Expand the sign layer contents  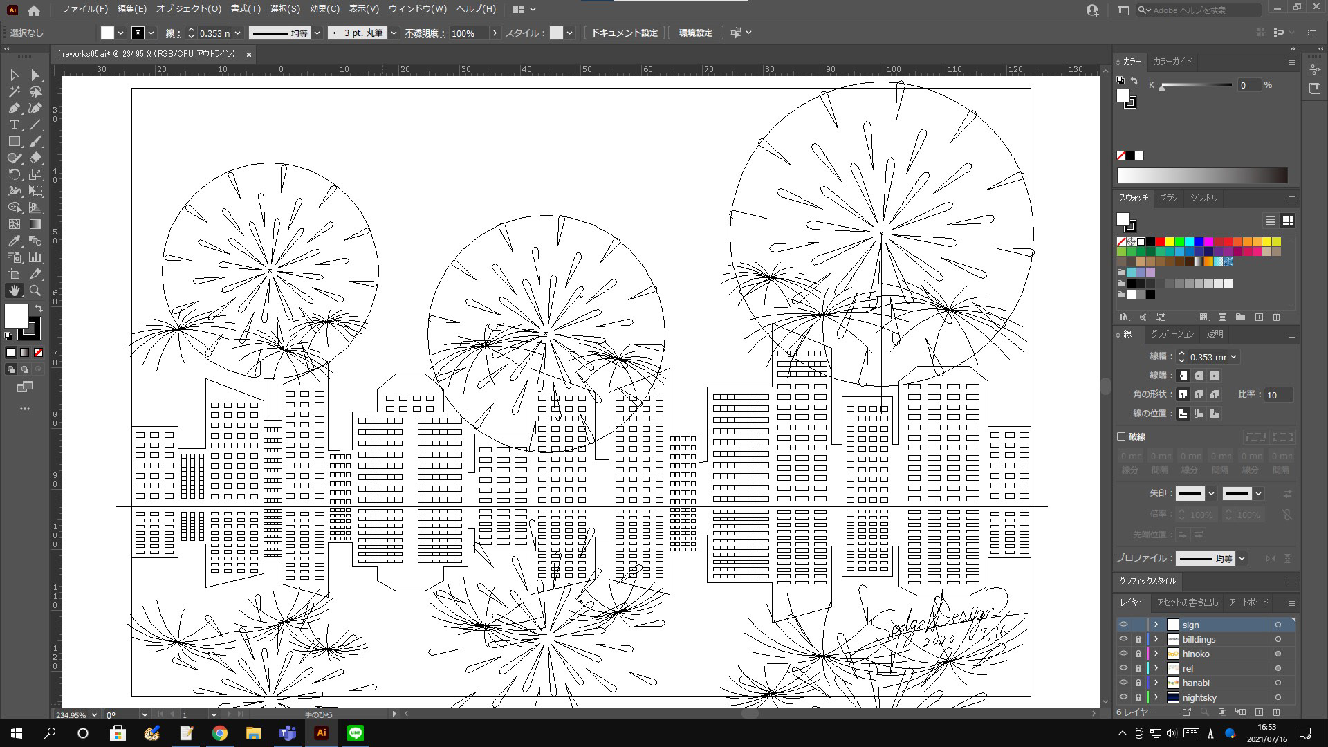(1156, 625)
